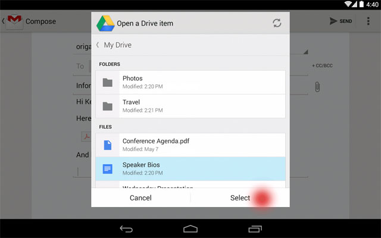The height and width of the screenshot is (238, 381).
Task: Click the Wi-Fi status icon
Action: click(x=348, y=4)
